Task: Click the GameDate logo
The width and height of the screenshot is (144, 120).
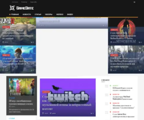Action: [x=22, y=8]
